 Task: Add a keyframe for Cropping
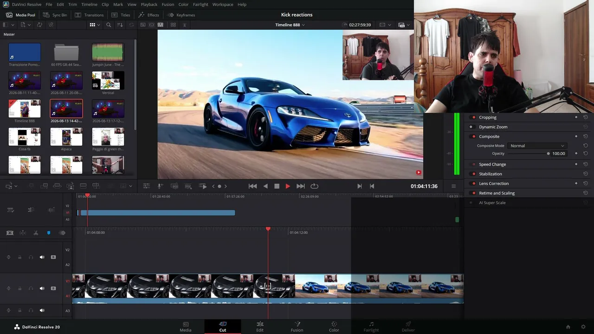click(576, 117)
